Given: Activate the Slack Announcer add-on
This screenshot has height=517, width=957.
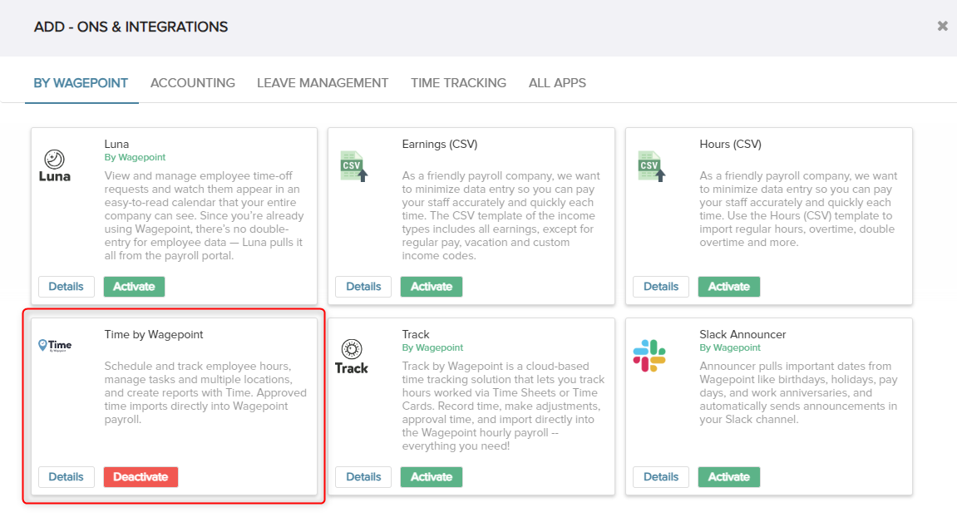Looking at the screenshot, I should (x=728, y=476).
